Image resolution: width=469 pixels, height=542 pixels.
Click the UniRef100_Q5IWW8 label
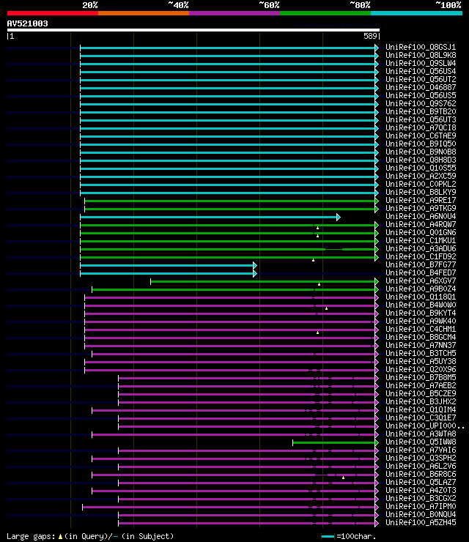tap(421, 442)
